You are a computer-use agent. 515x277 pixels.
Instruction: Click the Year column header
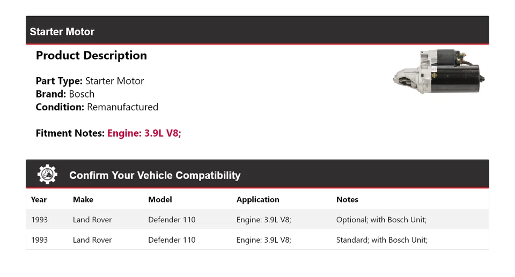(x=39, y=199)
